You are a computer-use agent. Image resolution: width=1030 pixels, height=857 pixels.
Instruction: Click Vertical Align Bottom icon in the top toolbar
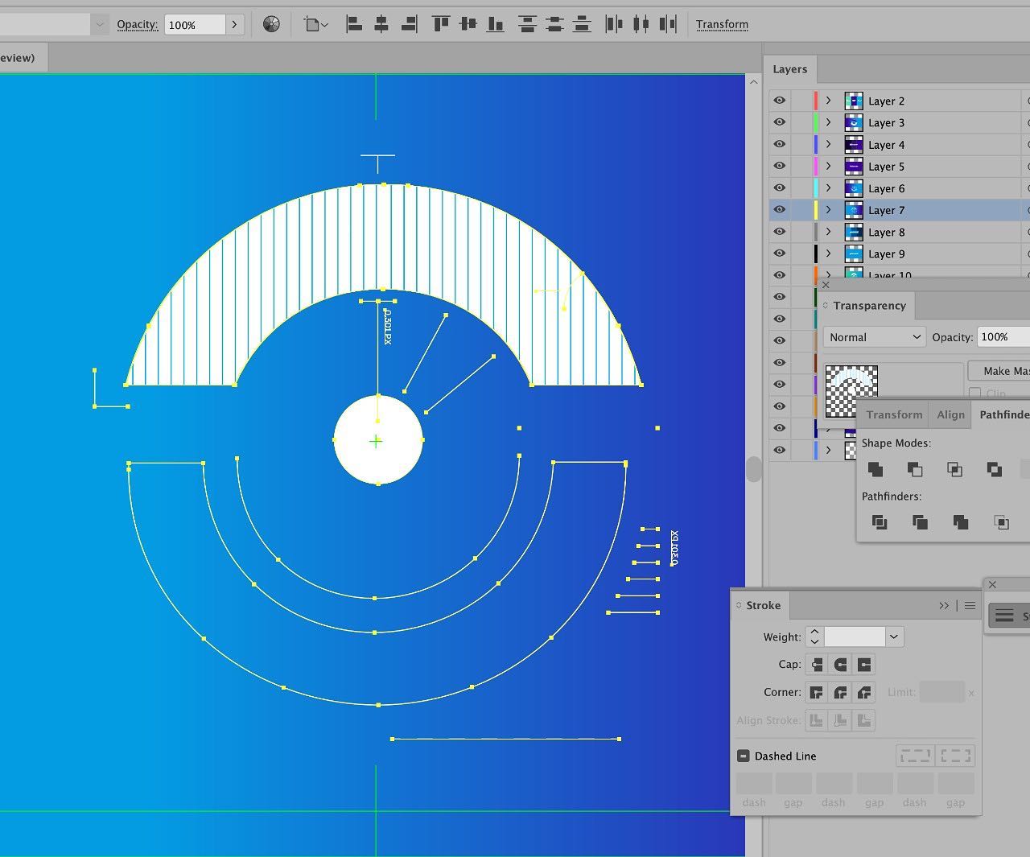point(496,24)
